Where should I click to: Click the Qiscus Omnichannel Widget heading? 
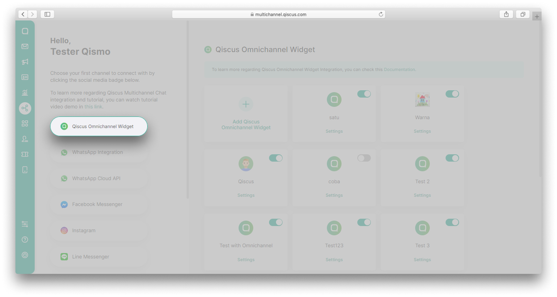coord(265,49)
